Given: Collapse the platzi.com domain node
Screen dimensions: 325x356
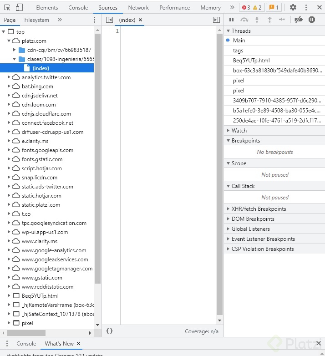Looking at the screenshot, I should (x=9, y=41).
